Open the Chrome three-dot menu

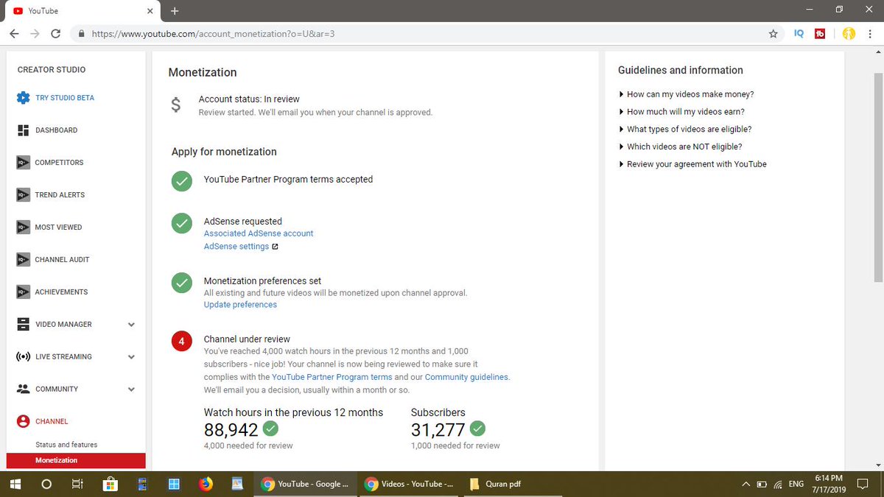pos(870,34)
